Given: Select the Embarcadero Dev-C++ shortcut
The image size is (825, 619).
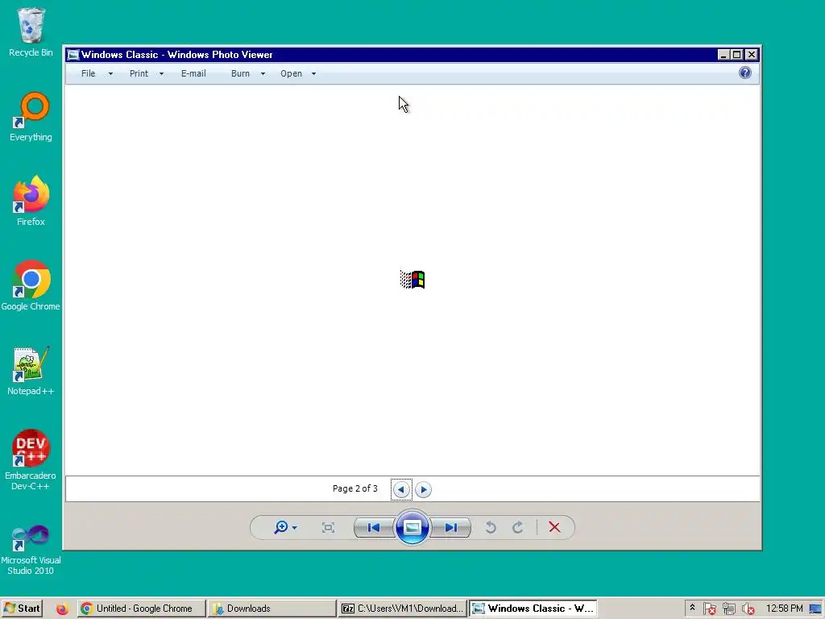Looking at the screenshot, I should pos(31,460).
